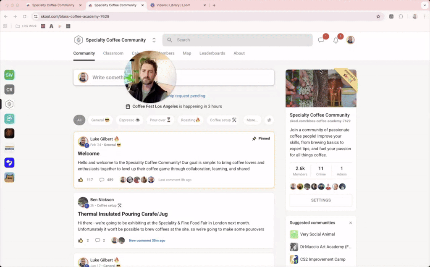Click the address bar URL
430x267 pixels.
tap(75, 16)
